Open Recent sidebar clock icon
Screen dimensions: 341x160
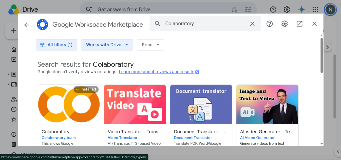14,109
